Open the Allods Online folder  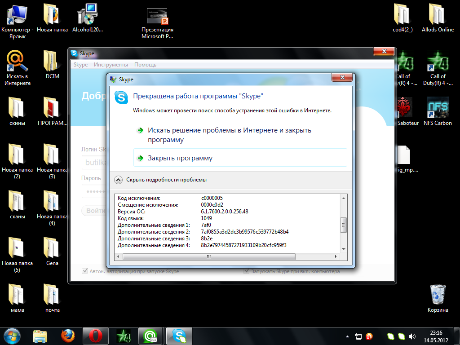click(x=438, y=18)
